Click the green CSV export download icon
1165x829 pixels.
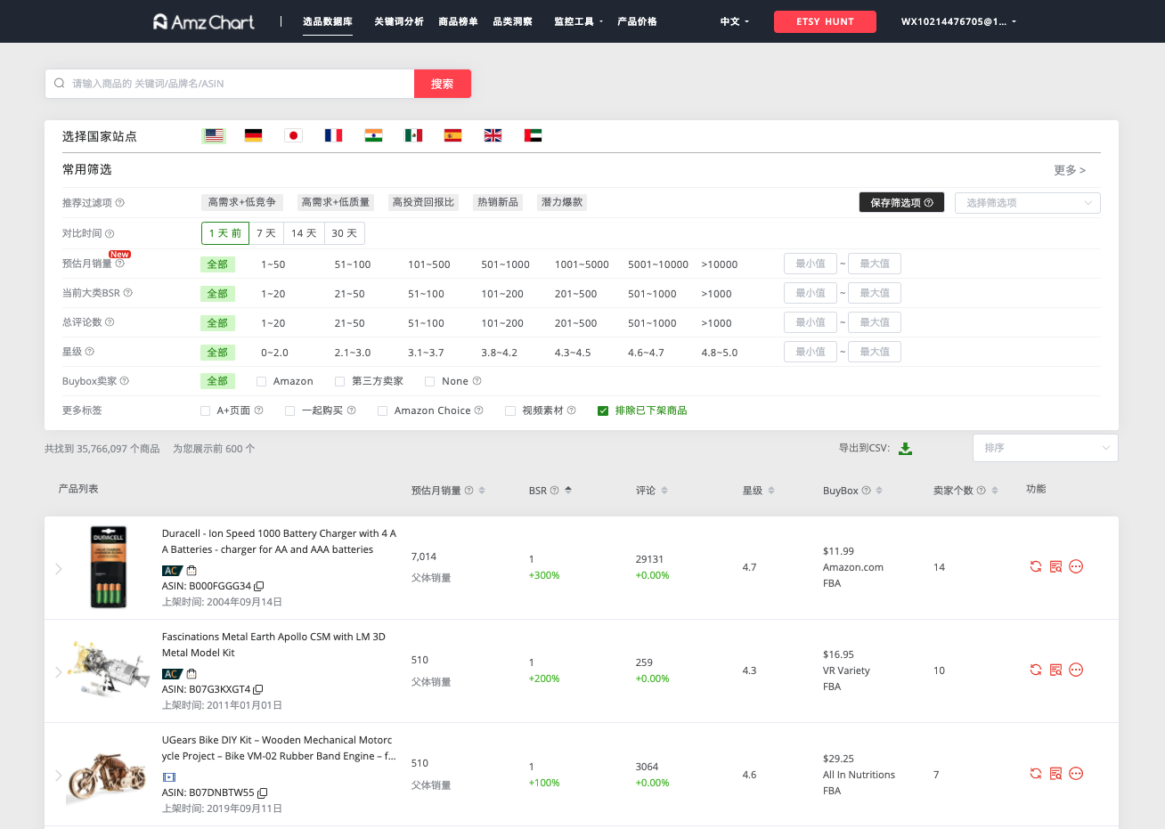click(x=905, y=449)
